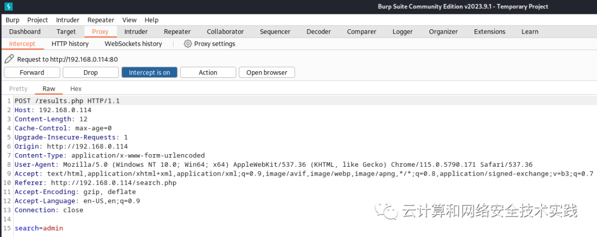Click the pencil icon beside the request target

click(x=9, y=59)
